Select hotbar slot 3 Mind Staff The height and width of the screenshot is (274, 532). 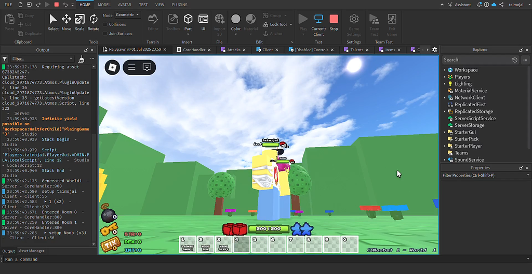coord(224,244)
